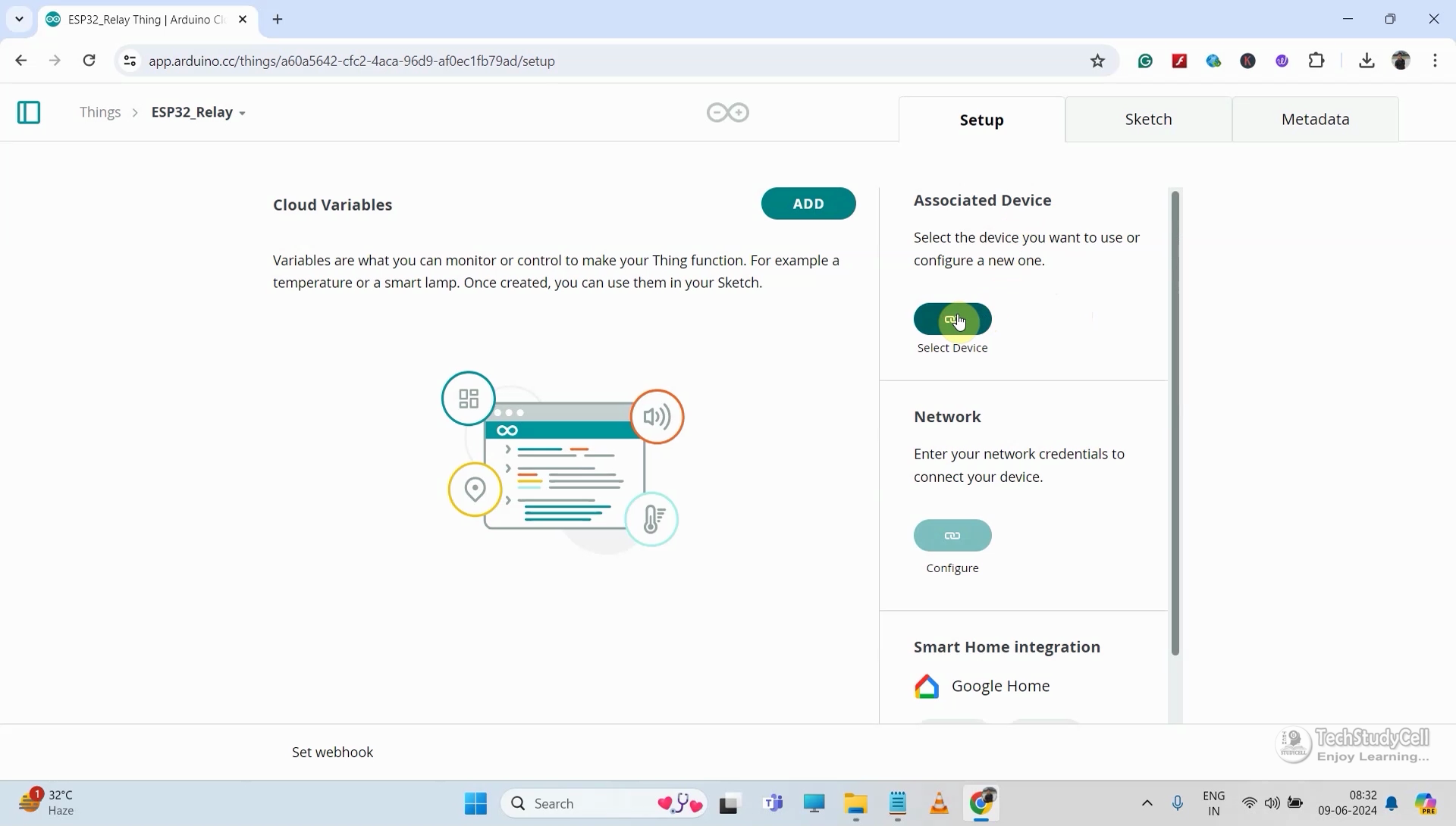This screenshot has width=1456, height=826.
Task: Click the Configure network link icon
Action: (951, 534)
